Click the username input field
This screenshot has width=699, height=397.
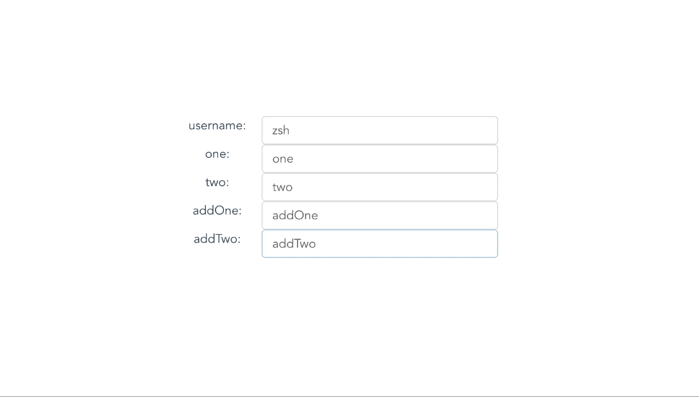[379, 130]
